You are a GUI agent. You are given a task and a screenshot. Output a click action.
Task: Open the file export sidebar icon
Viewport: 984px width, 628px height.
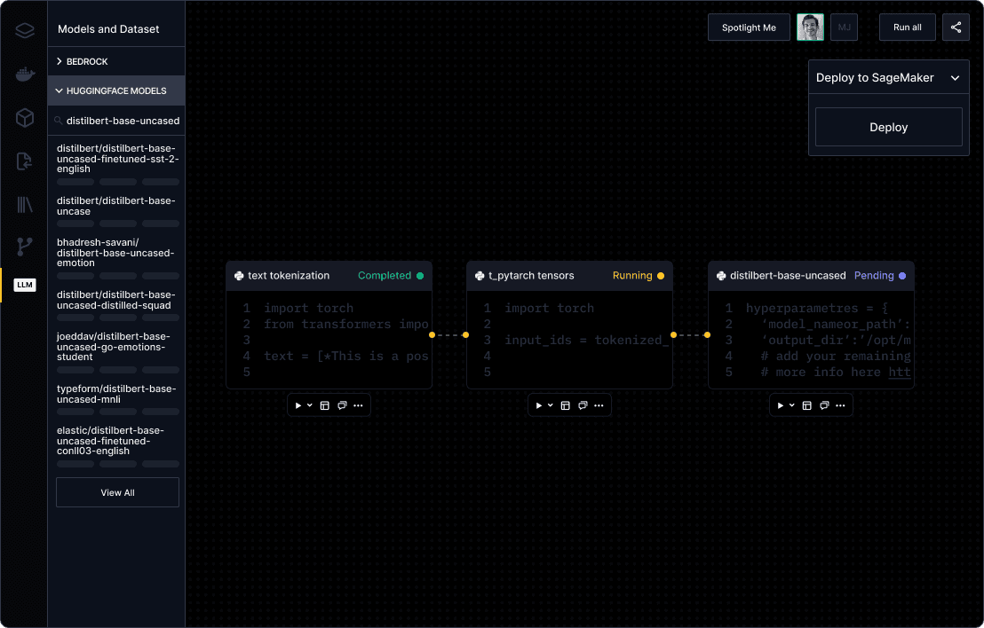click(24, 161)
